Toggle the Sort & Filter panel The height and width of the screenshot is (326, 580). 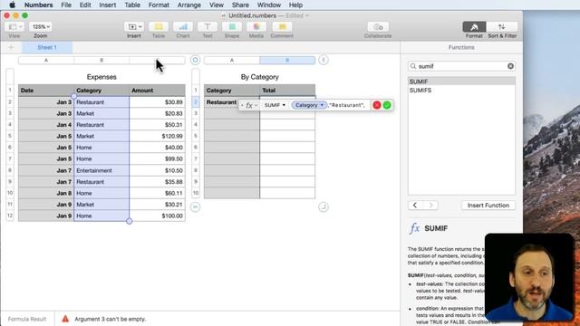point(502,26)
